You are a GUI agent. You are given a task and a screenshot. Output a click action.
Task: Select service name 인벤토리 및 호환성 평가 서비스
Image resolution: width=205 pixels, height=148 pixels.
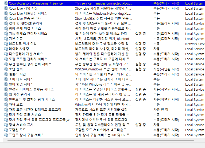(32, 100)
